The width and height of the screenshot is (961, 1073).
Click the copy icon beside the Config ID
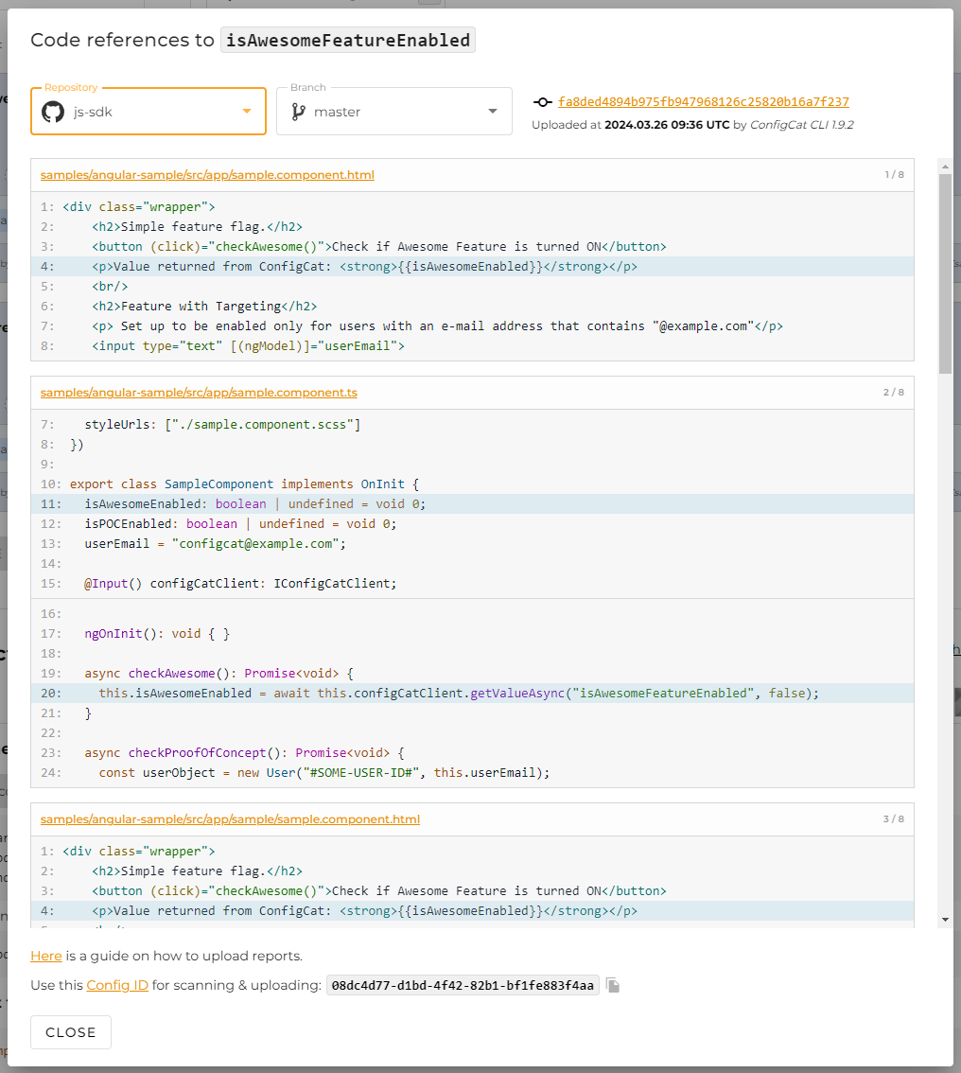(612, 984)
